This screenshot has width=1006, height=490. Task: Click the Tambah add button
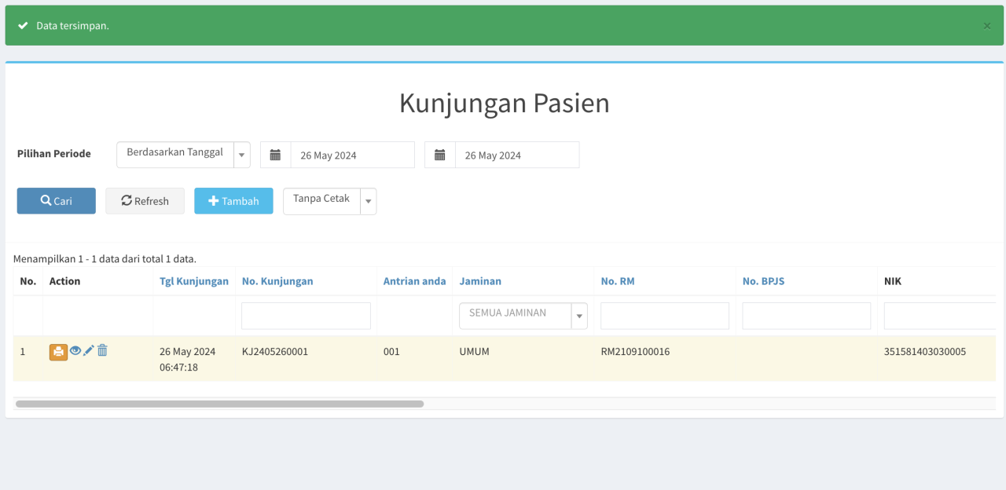coord(233,201)
